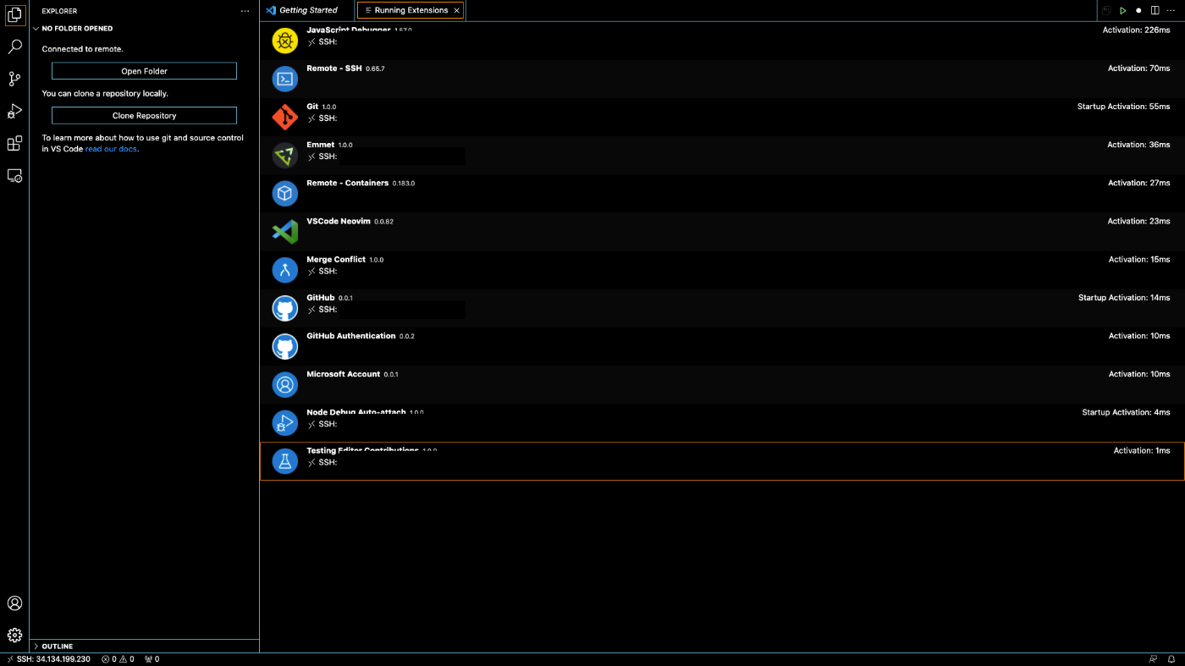The height and width of the screenshot is (666, 1185).
Task: Open the editor More Actions ellipsis
Action: (x=1171, y=11)
